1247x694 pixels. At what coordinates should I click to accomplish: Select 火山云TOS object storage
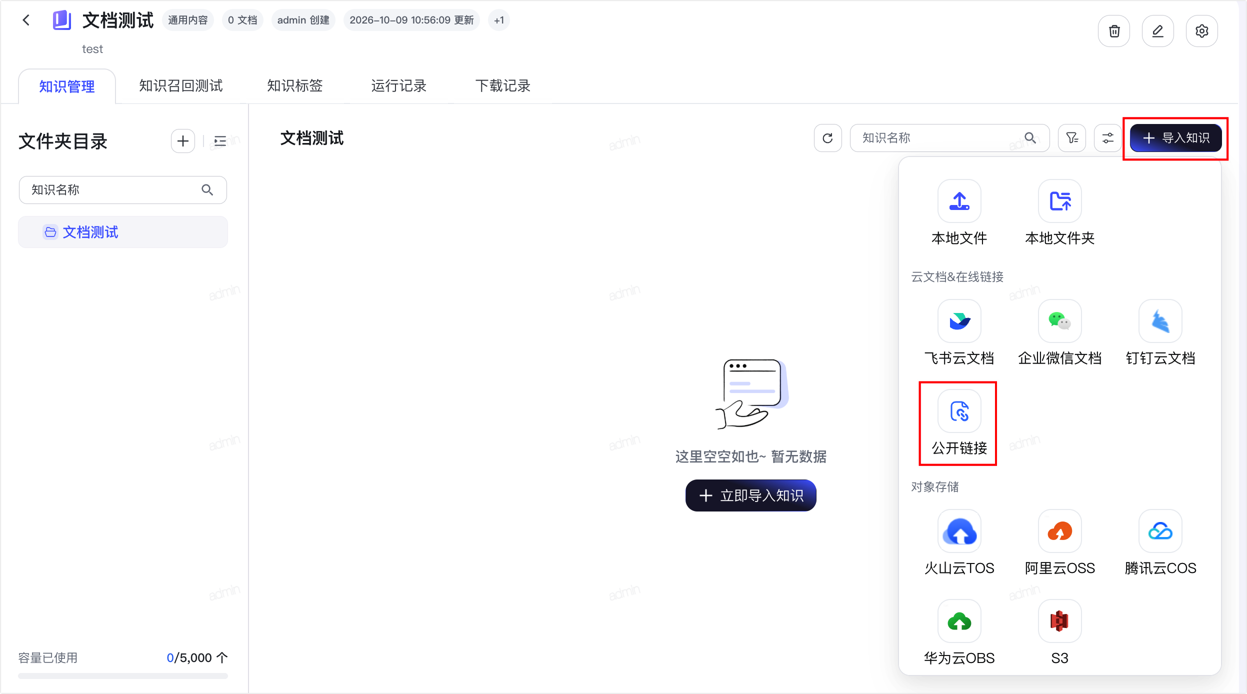click(959, 543)
